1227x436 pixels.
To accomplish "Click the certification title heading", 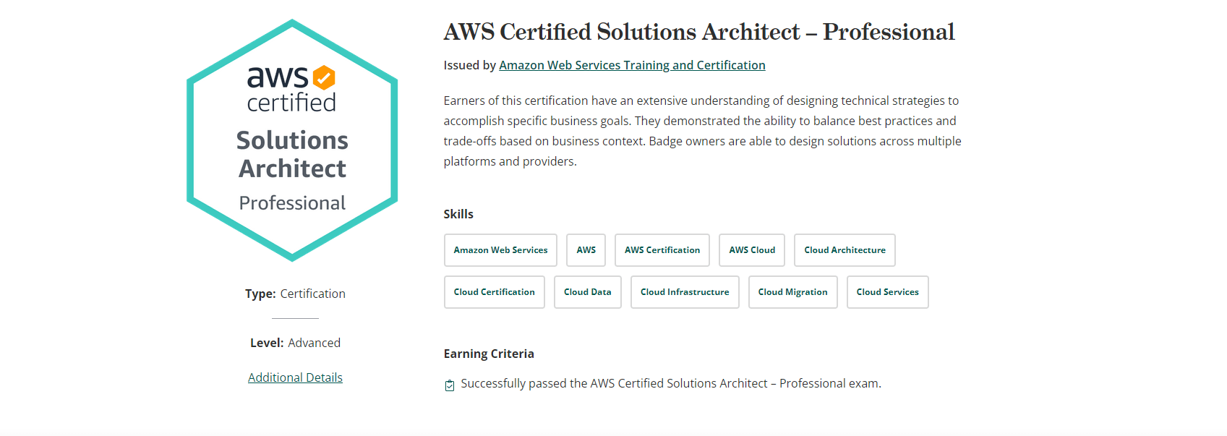I will (698, 32).
